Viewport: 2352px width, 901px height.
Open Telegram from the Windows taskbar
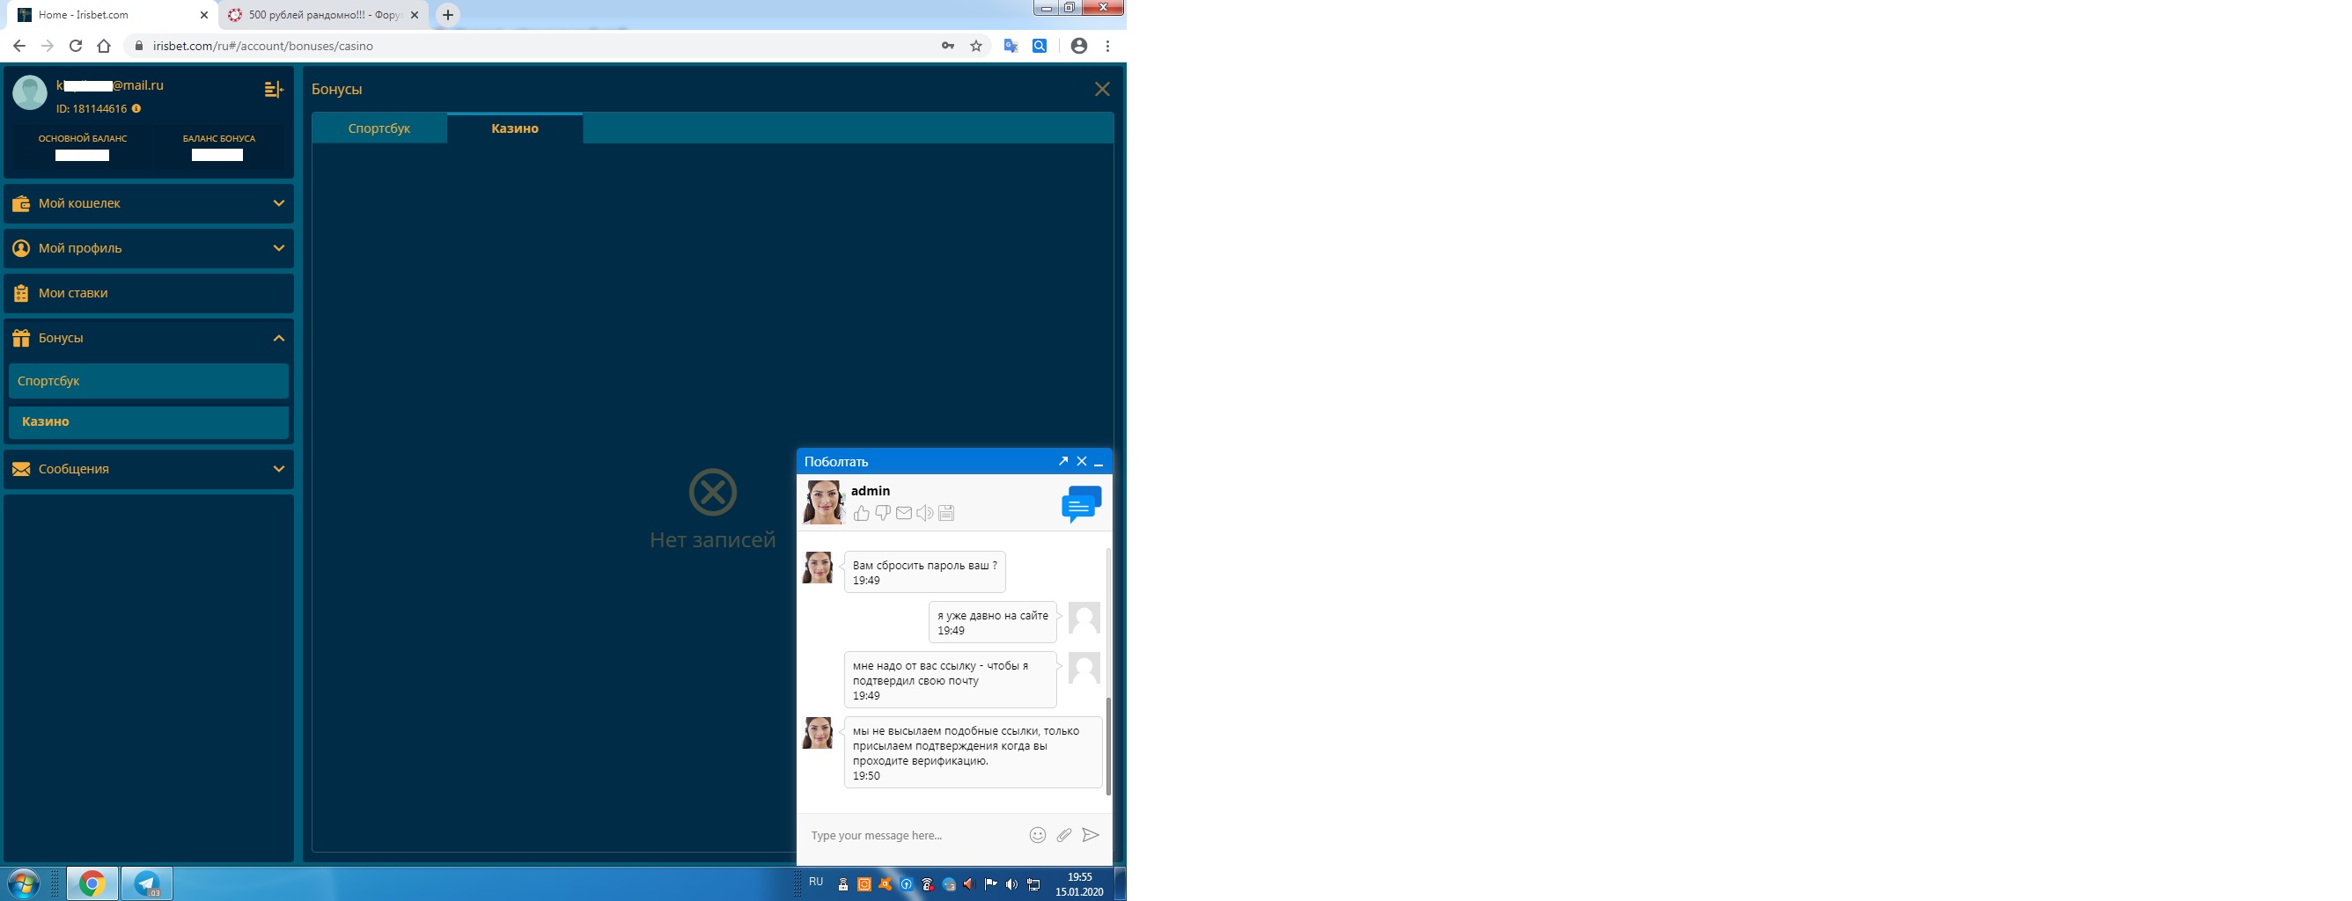(147, 883)
